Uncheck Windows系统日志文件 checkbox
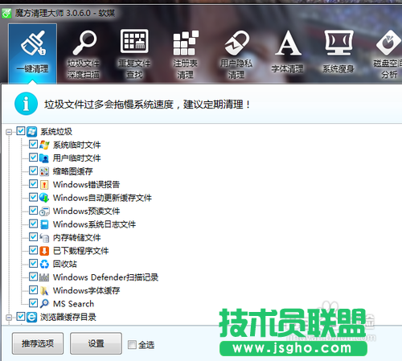 33,224
